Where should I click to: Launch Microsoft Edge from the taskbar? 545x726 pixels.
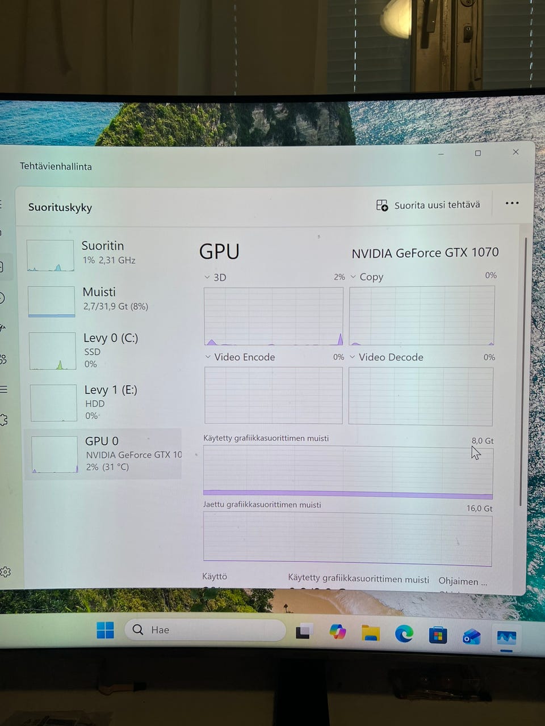tap(404, 634)
